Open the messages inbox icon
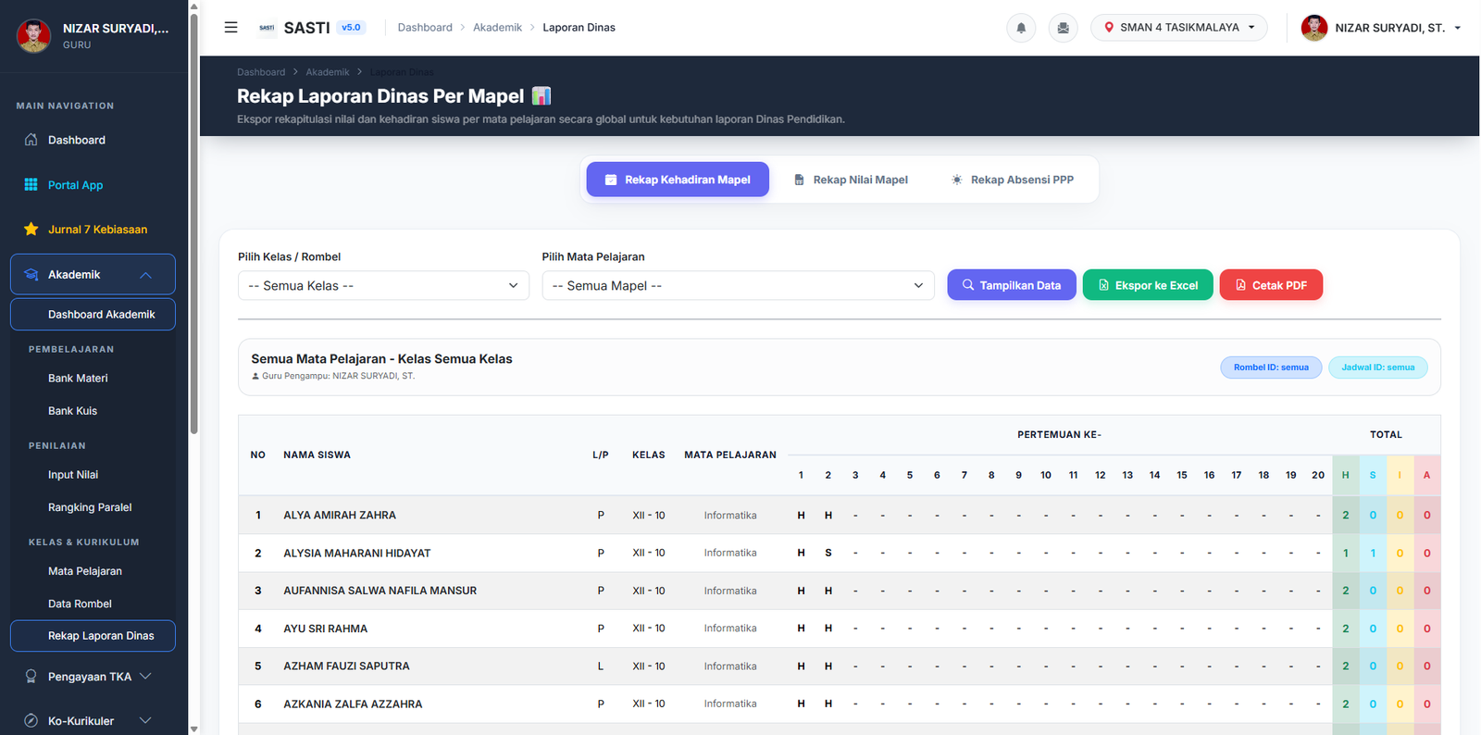This screenshot has height=735, width=1481. point(1063,28)
